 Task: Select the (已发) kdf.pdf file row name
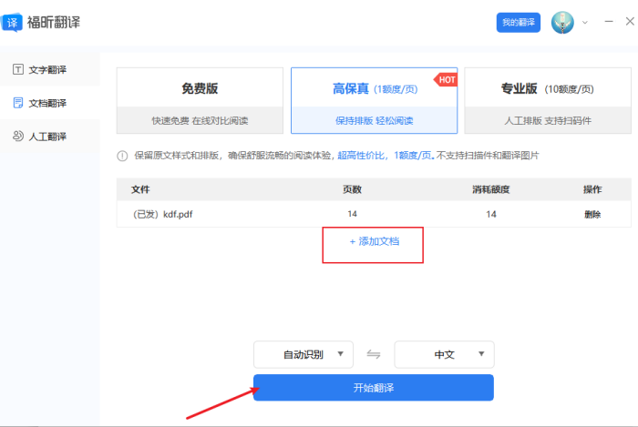point(162,214)
